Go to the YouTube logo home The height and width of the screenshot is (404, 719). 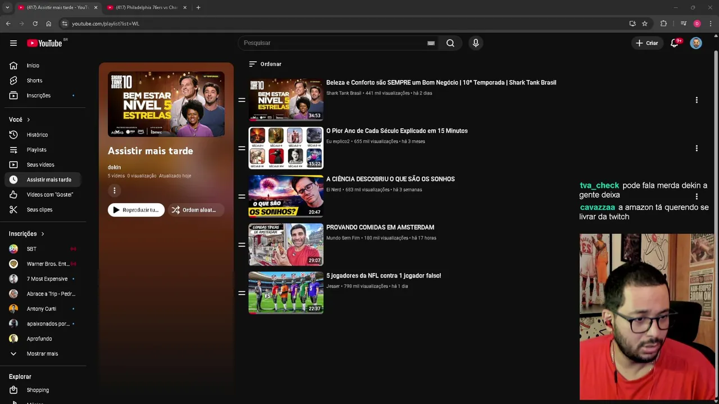(44, 43)
